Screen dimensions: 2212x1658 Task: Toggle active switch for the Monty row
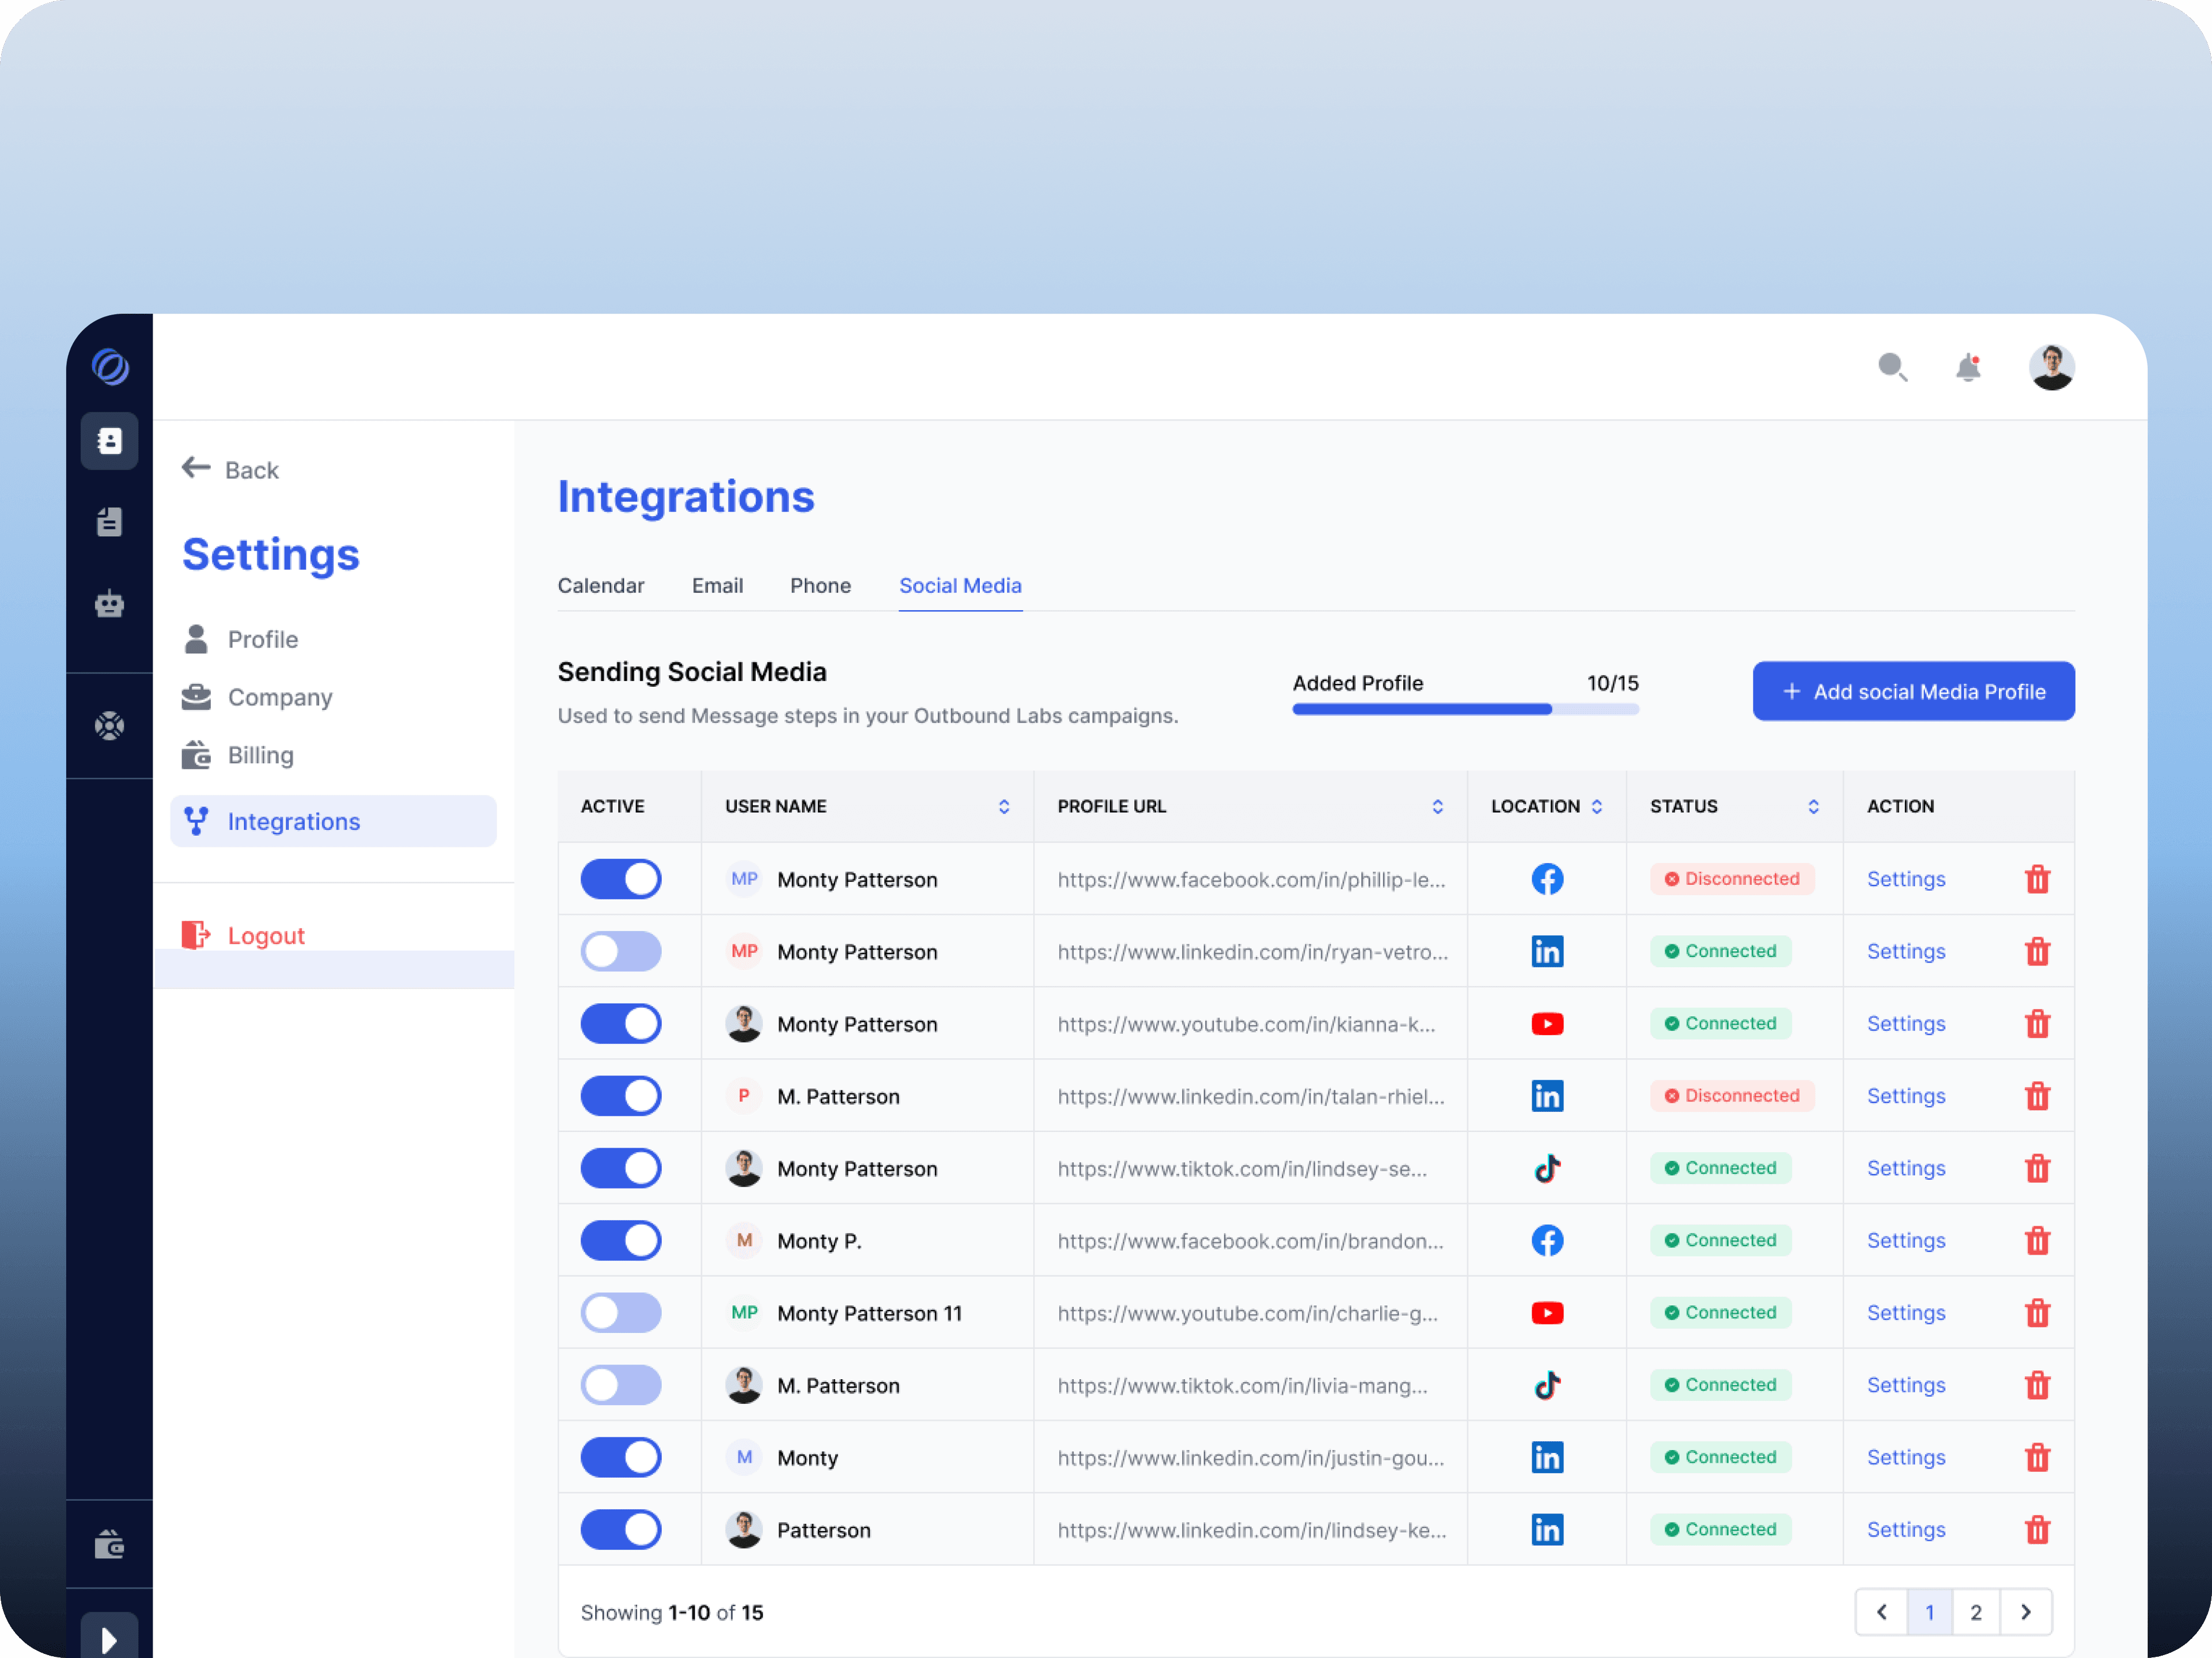pyautogui.click(x=621, y=1457)
